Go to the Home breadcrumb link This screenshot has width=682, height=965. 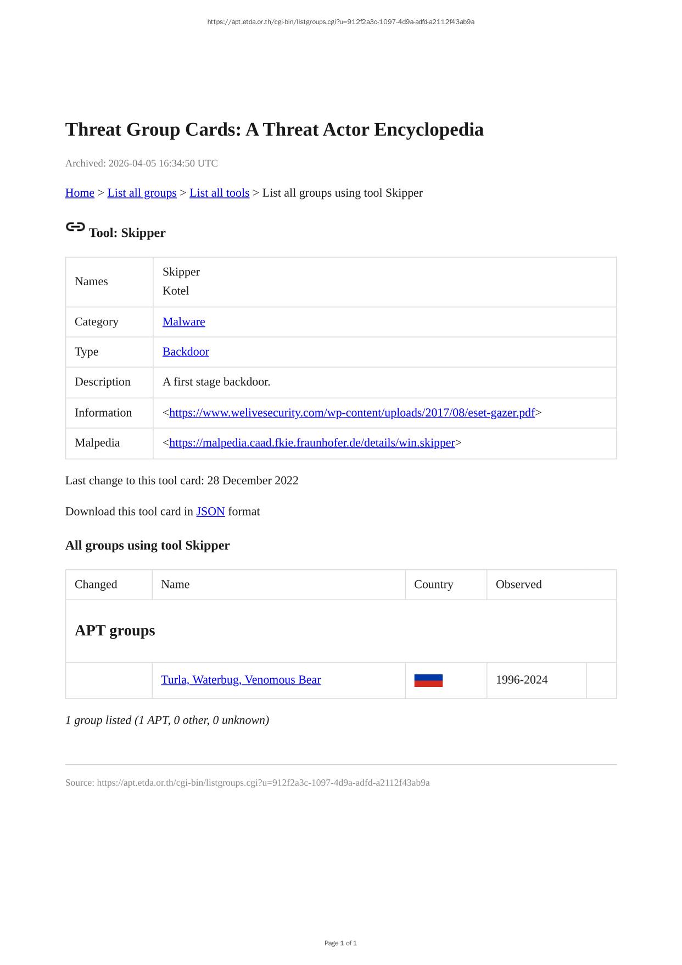coord(80,193)
